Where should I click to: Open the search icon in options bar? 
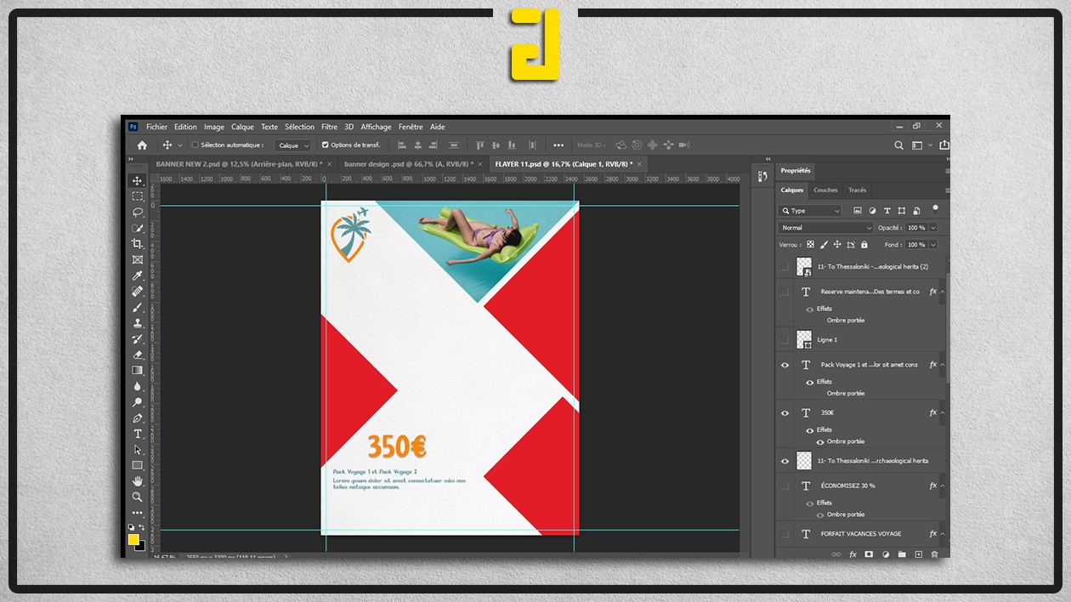pyautogui.click(x=898, y=145)
